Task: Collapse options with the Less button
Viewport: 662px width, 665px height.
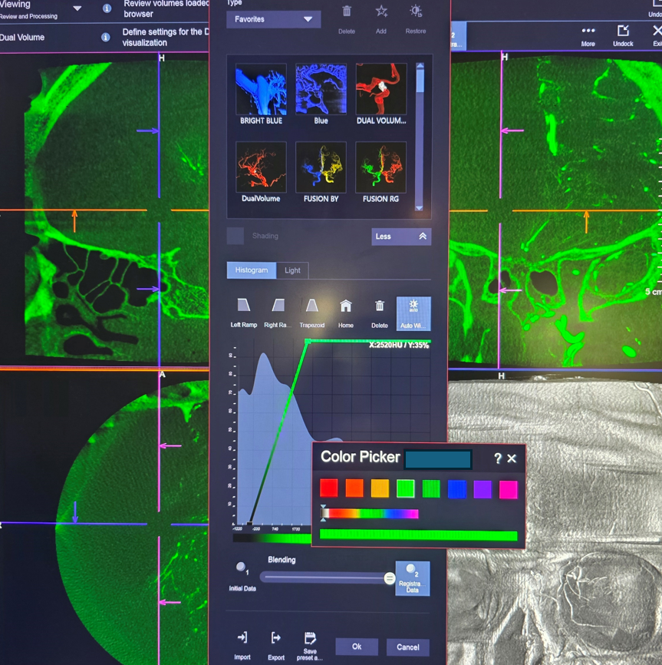Action: (401, 237)
